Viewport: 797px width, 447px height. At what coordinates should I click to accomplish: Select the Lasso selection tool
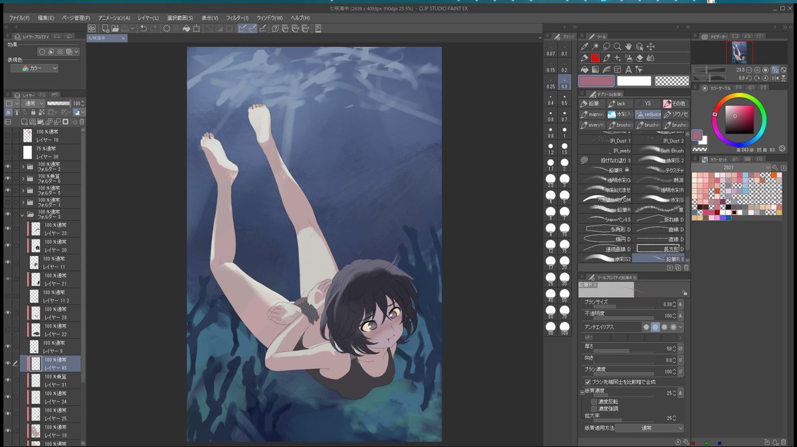pyautogui.click(x=606, y=46)
